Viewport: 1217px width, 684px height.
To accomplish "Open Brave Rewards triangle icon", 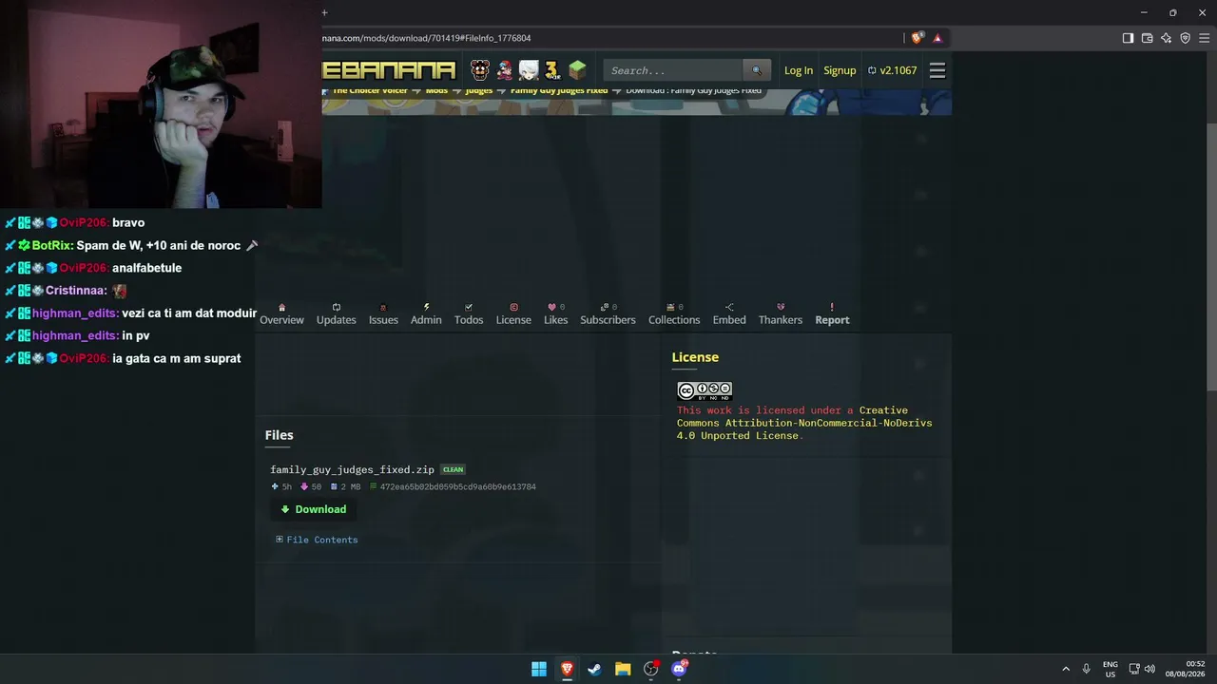I will coord(937,38).
